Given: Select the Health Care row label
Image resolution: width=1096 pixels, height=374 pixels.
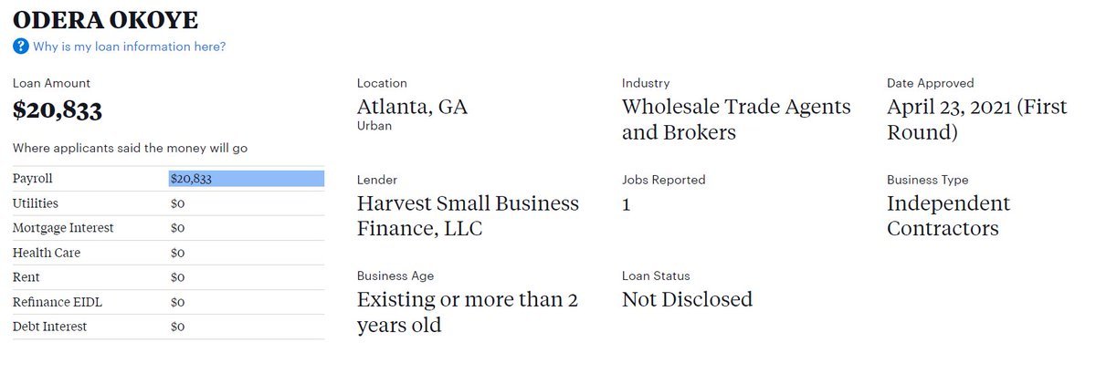Looking at the screenshot, I should point(47,253).
